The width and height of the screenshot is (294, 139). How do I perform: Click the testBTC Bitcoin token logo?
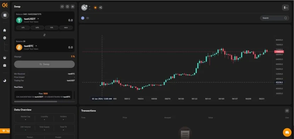pyautogui.click(x=19, y=47)
